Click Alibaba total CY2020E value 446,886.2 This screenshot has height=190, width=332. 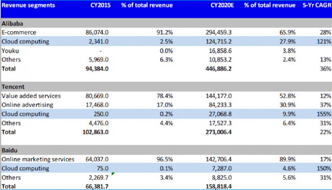[x=219, y=69]
